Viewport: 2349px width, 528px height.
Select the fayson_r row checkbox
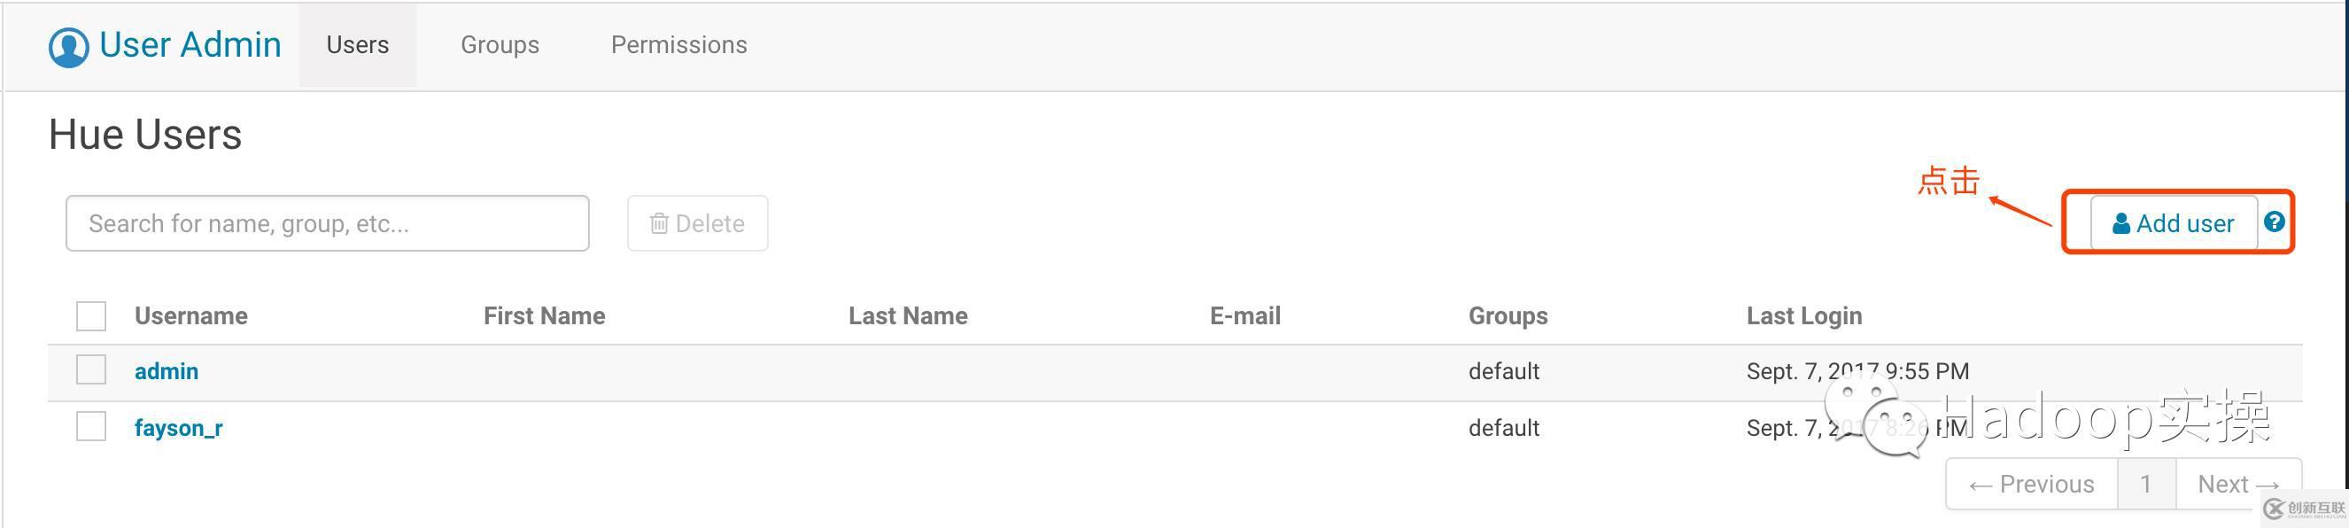pyautogui.click(x=91, y=427)
